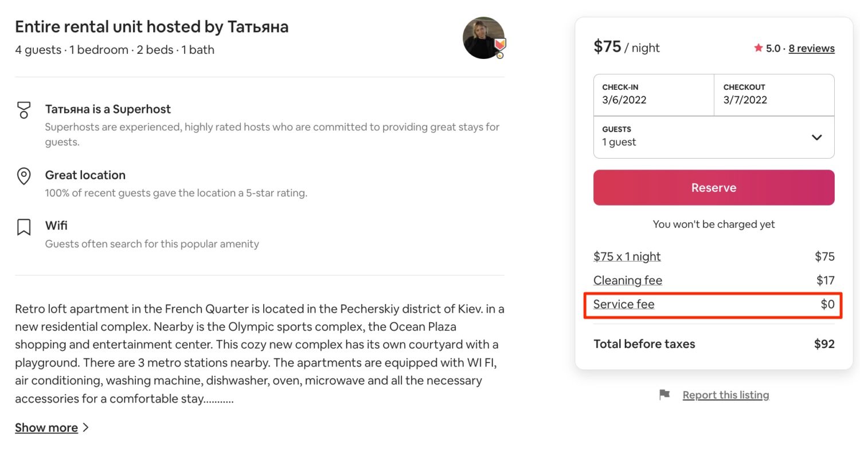Click the Reserve button
Image resolution: width=860 pixels, height=450 pixels.
(713, 187)
